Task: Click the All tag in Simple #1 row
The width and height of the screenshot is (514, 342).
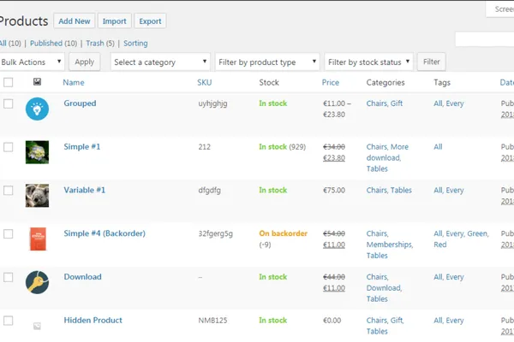Action: click(x=438, y=147)
